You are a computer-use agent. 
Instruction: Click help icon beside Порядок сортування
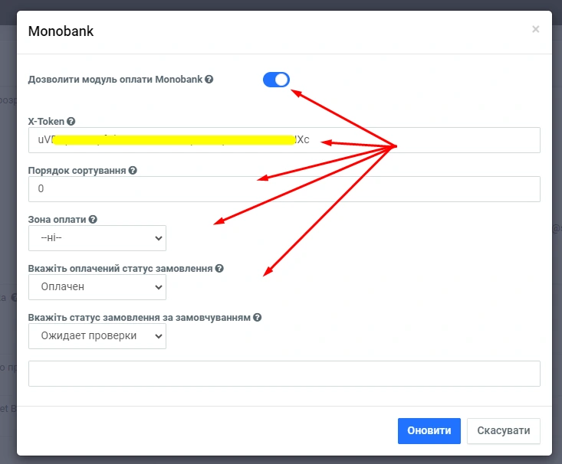pos(133,171)
